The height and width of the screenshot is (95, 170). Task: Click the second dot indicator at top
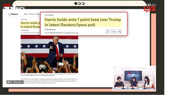[x=79, y=3]
